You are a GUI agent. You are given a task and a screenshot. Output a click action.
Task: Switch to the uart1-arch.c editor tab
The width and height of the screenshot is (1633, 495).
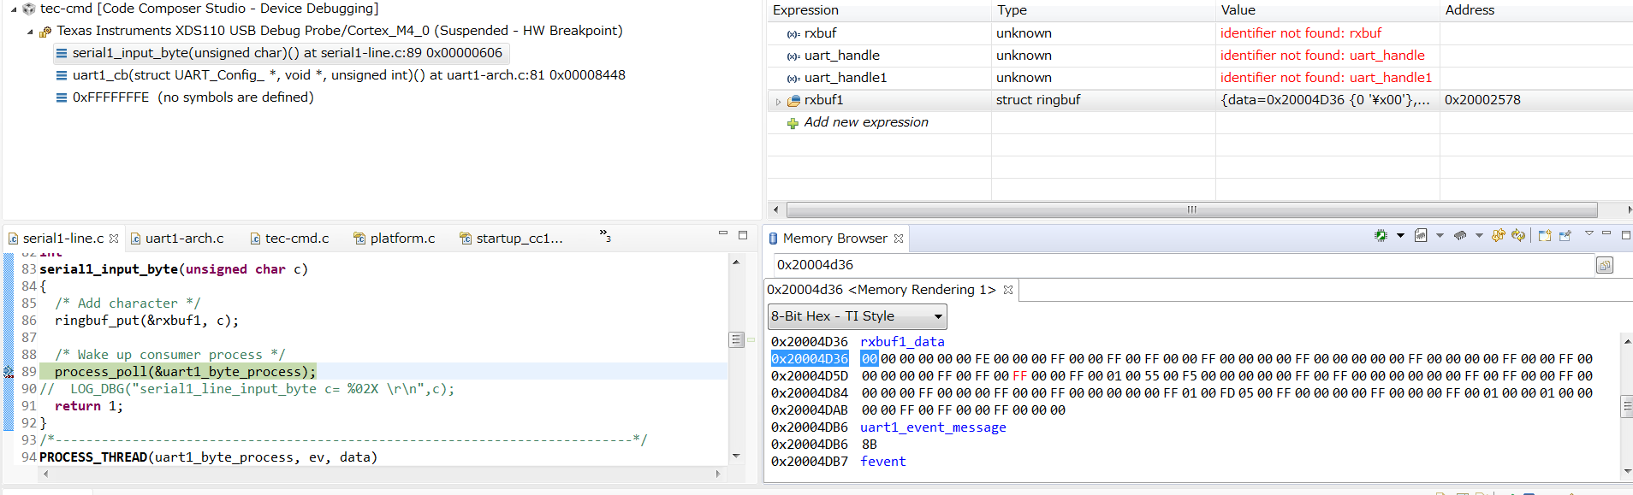pos(183,239)
